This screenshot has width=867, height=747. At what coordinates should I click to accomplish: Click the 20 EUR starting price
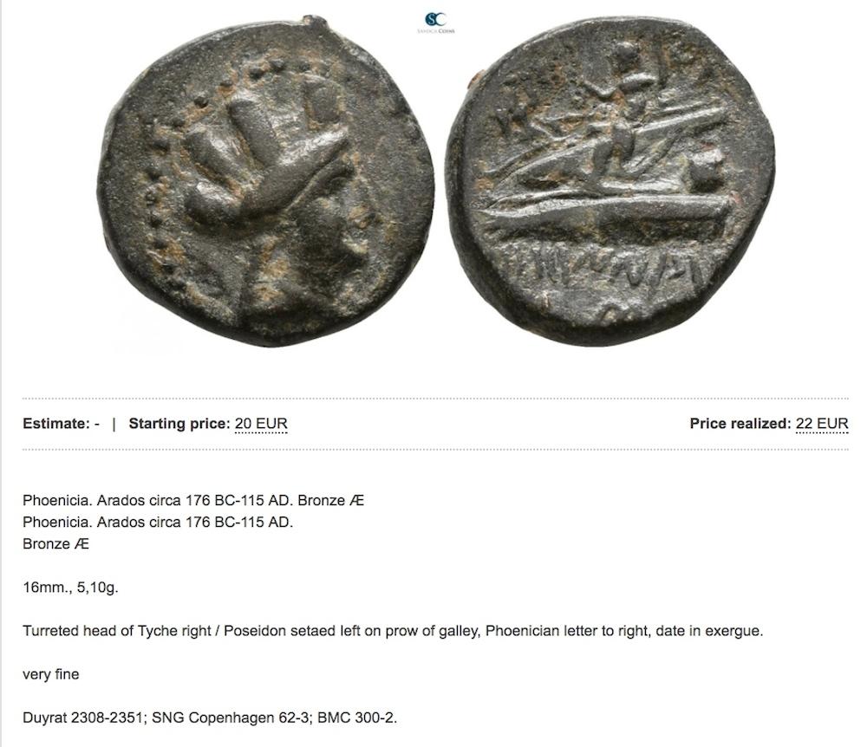point(261,424)
